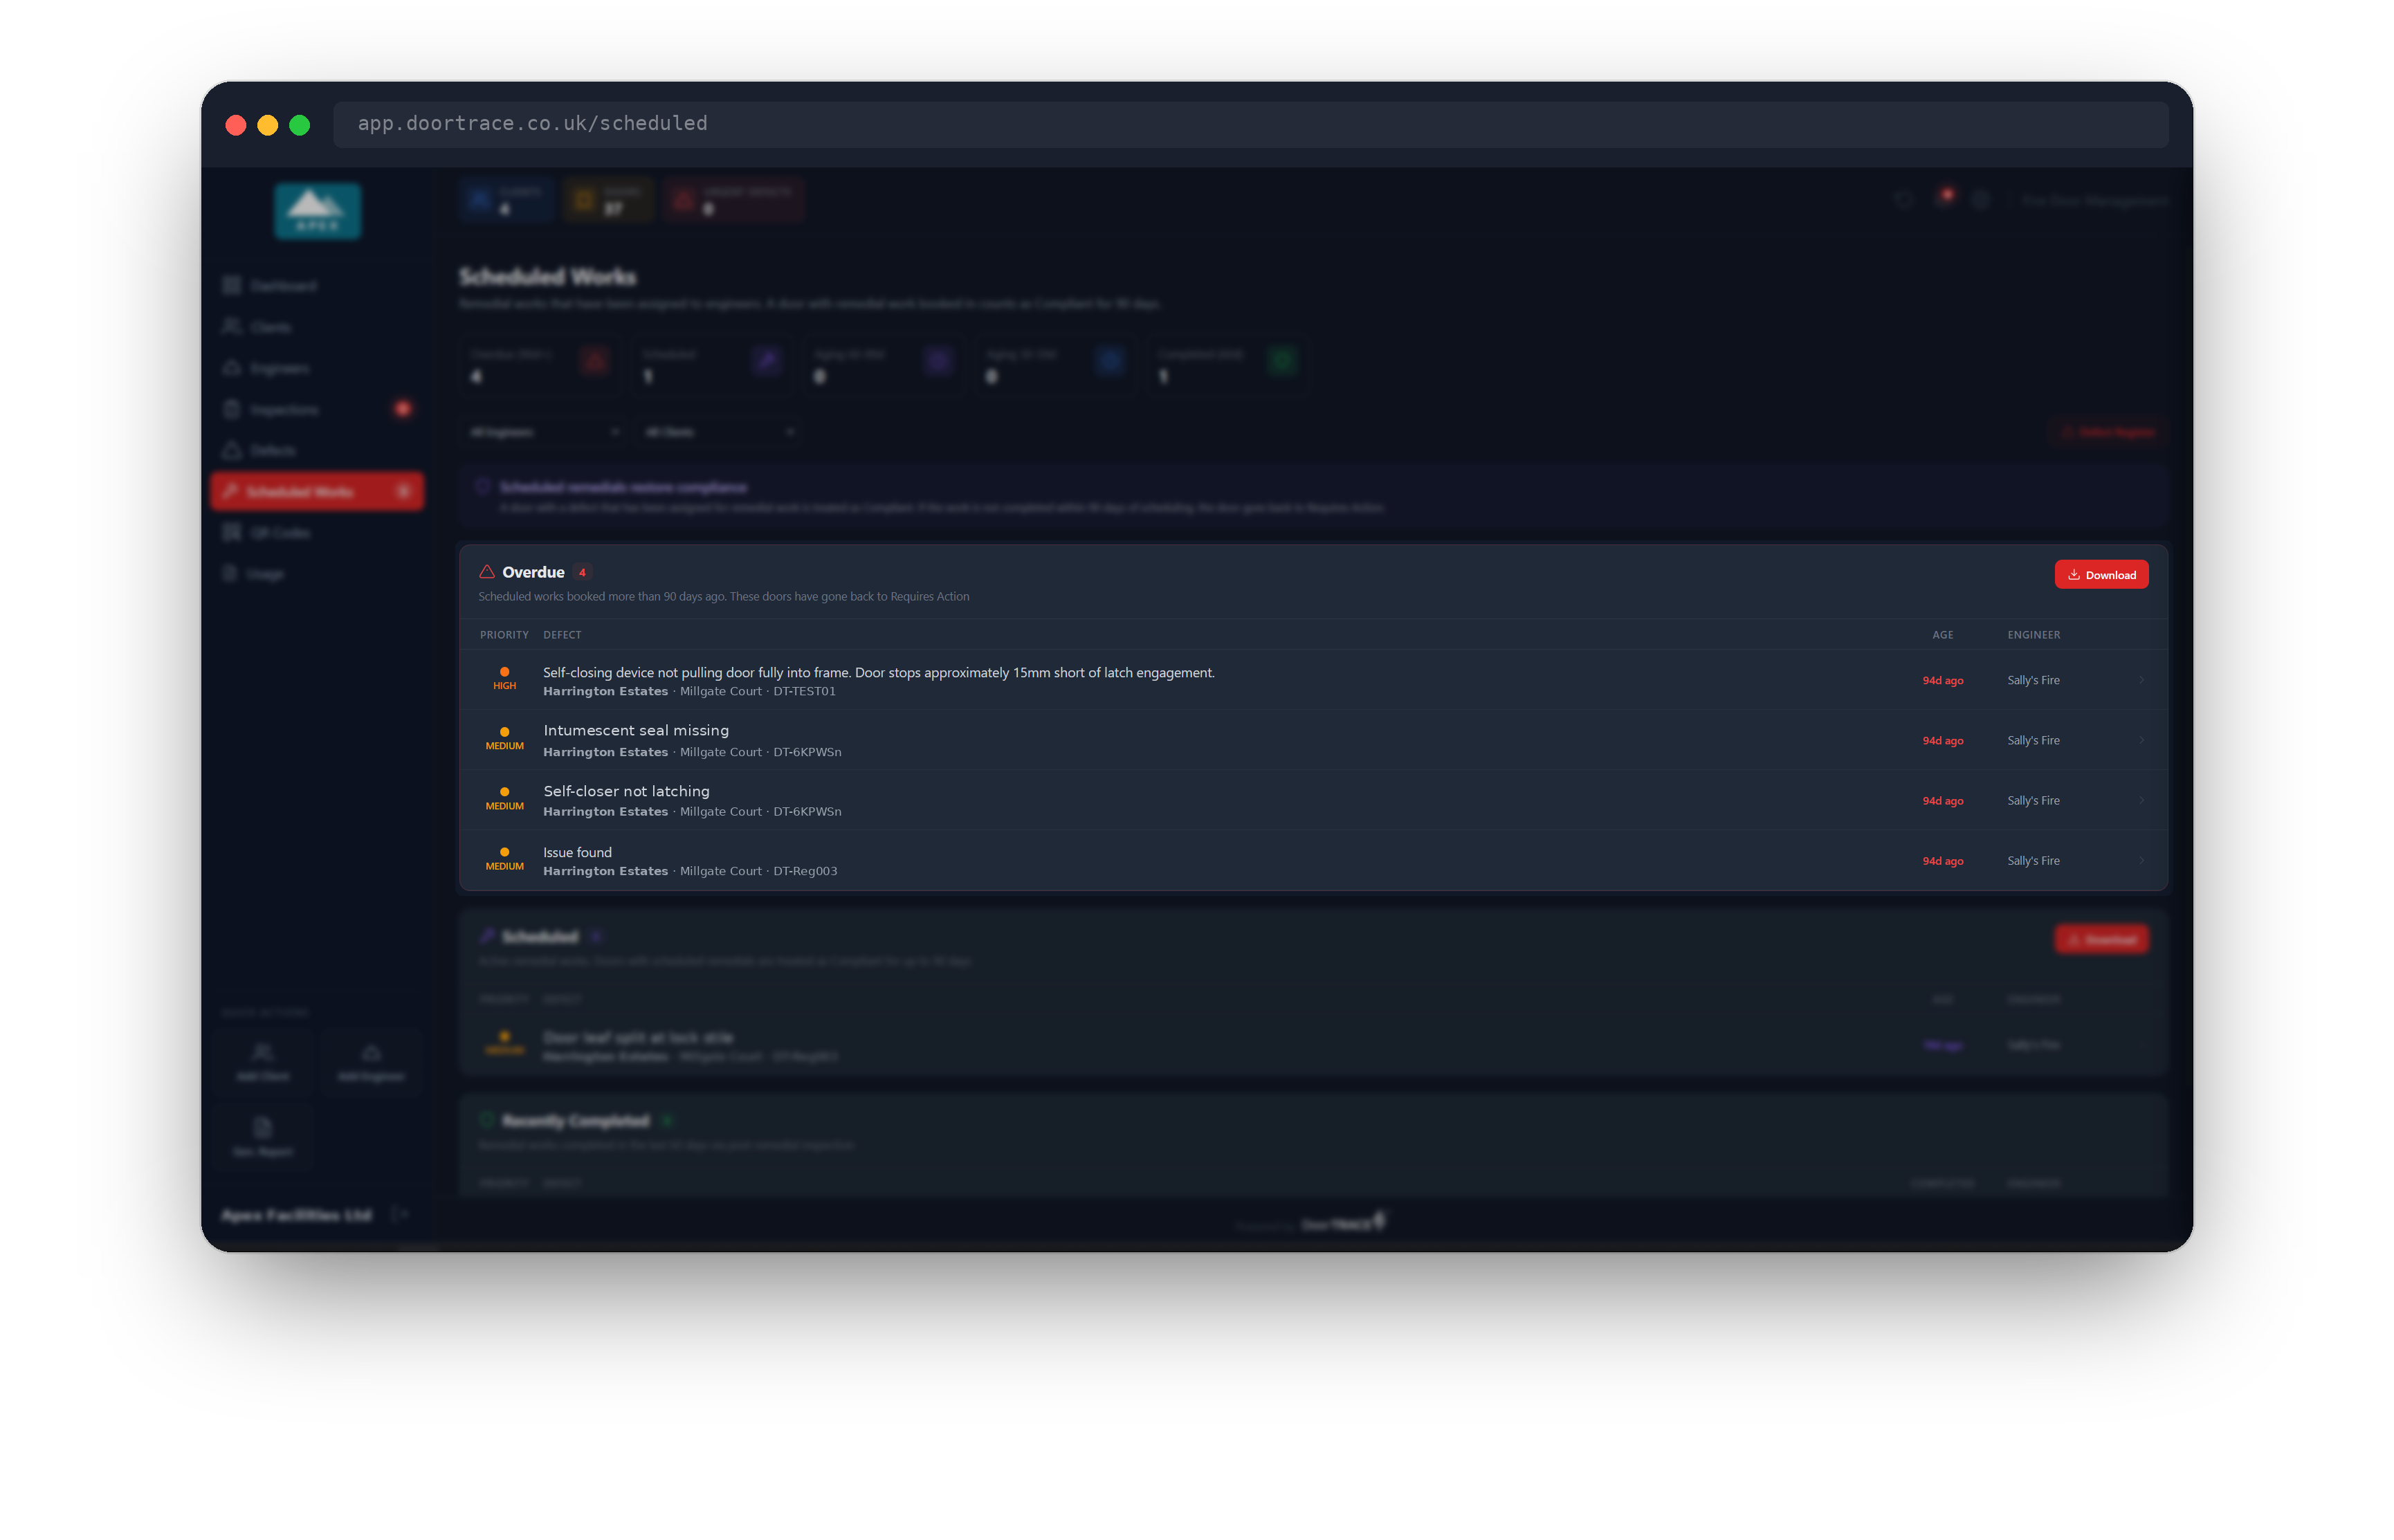Download the Scheduled works list
Image resolution: width=2394 pixels, height=1540 pixels.
tap(2101, 939)
